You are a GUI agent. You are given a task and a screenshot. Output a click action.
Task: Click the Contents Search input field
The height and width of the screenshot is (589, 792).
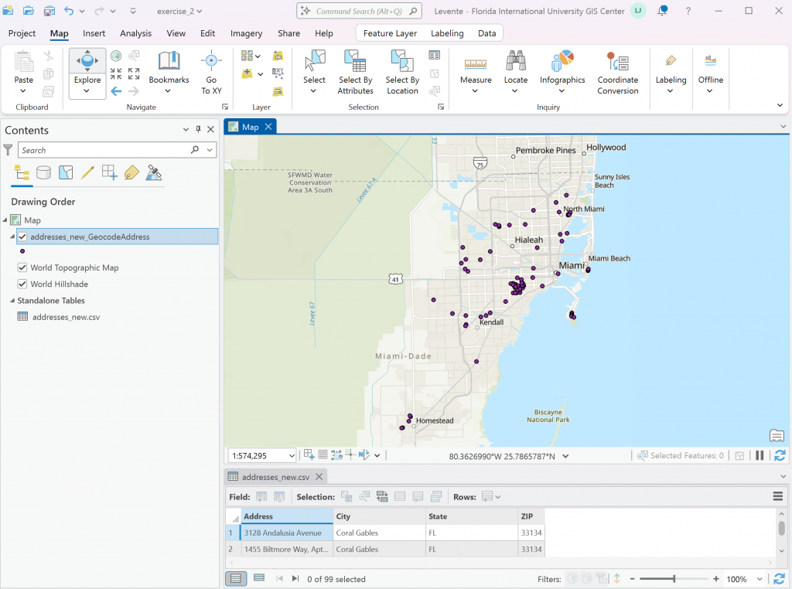[x=104, y=150]
